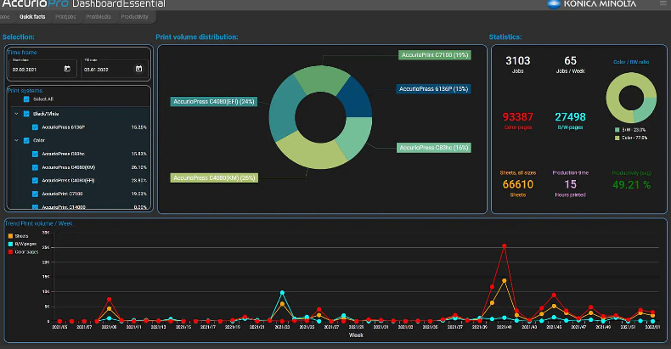Viewport: 671px width, 349px height.
Task: Click the 49.21 % productivity value
Action: (631, 185)
